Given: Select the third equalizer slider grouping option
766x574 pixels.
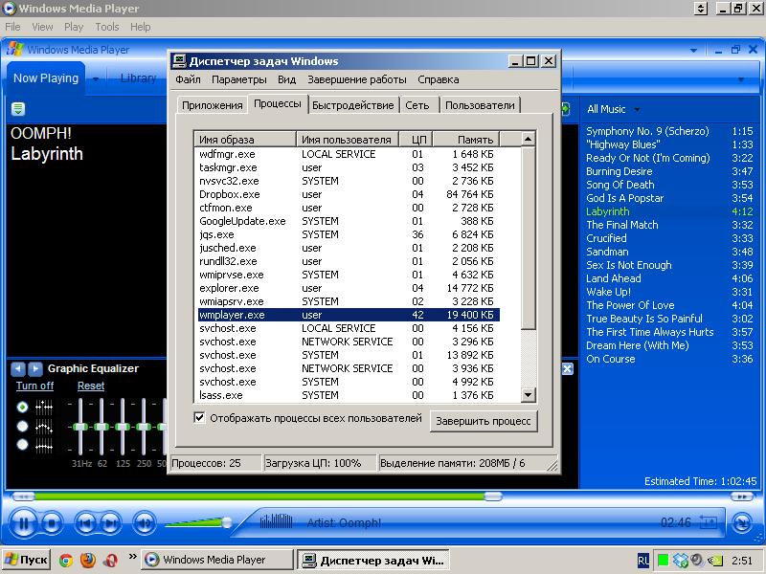Looking at the screenshot, I should point(22,444).
